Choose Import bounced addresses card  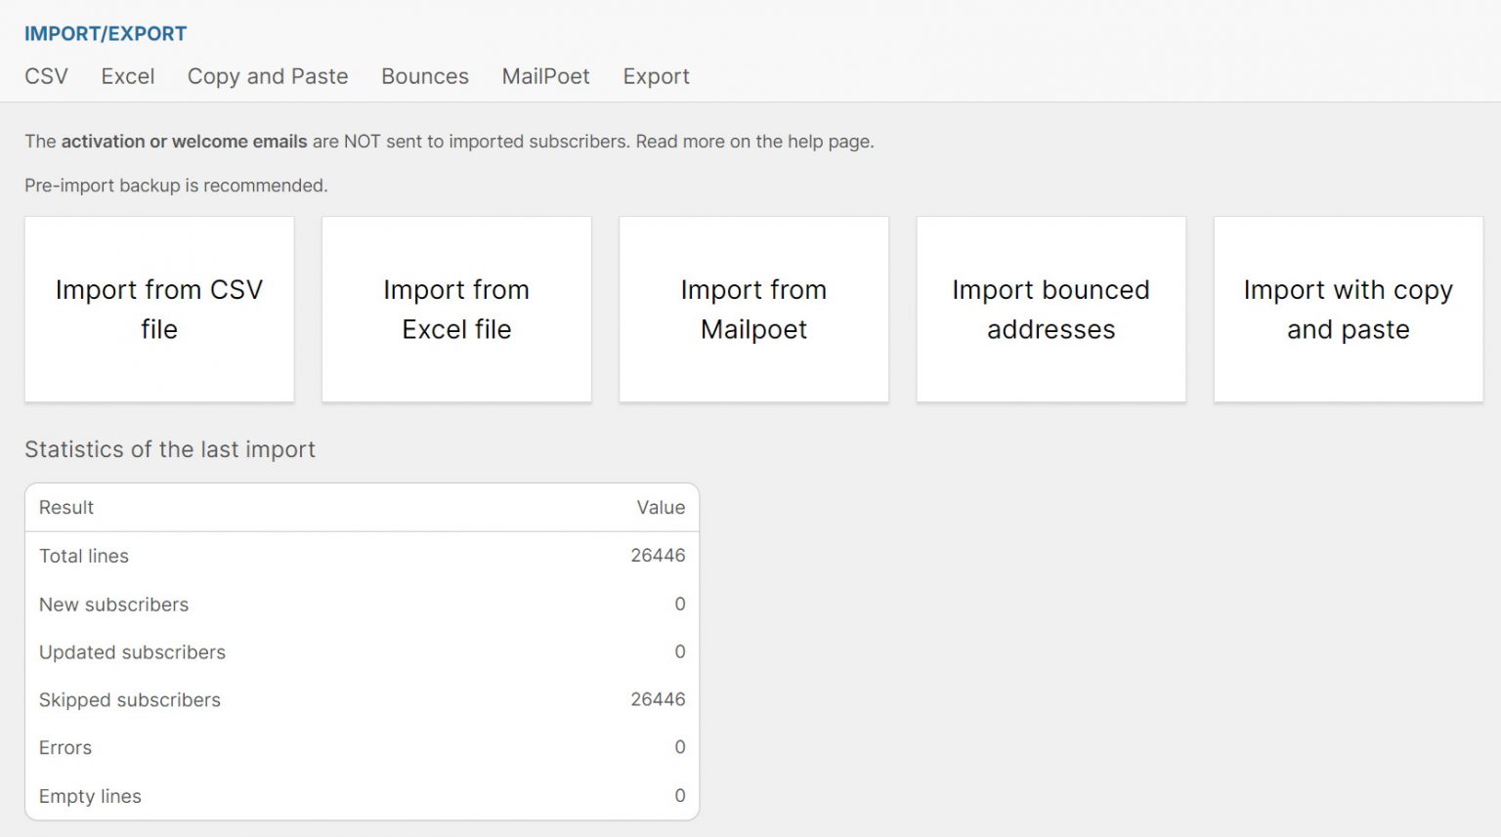tap(1051, 309)
